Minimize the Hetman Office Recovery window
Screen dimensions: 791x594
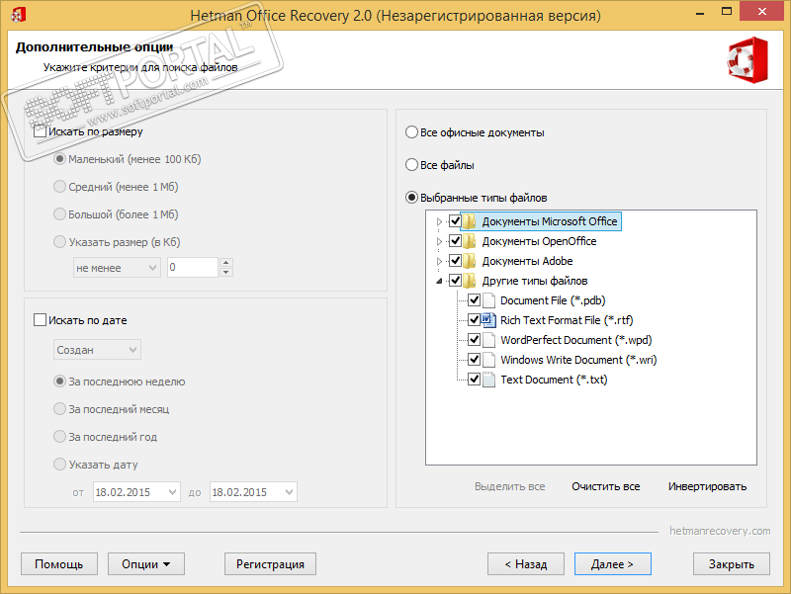[700, 12]
